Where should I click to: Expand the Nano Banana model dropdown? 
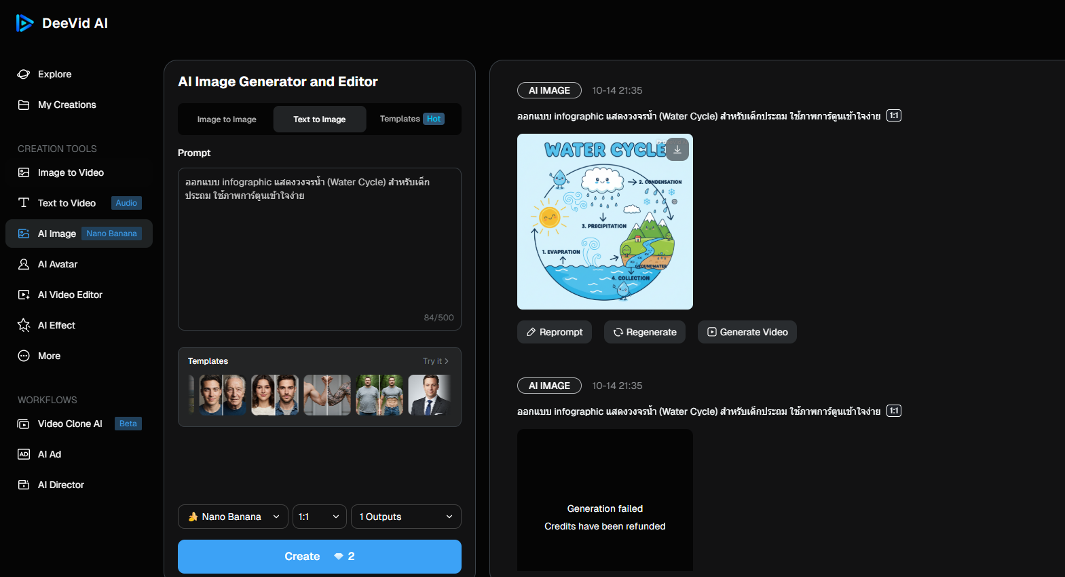click(233, 517)
